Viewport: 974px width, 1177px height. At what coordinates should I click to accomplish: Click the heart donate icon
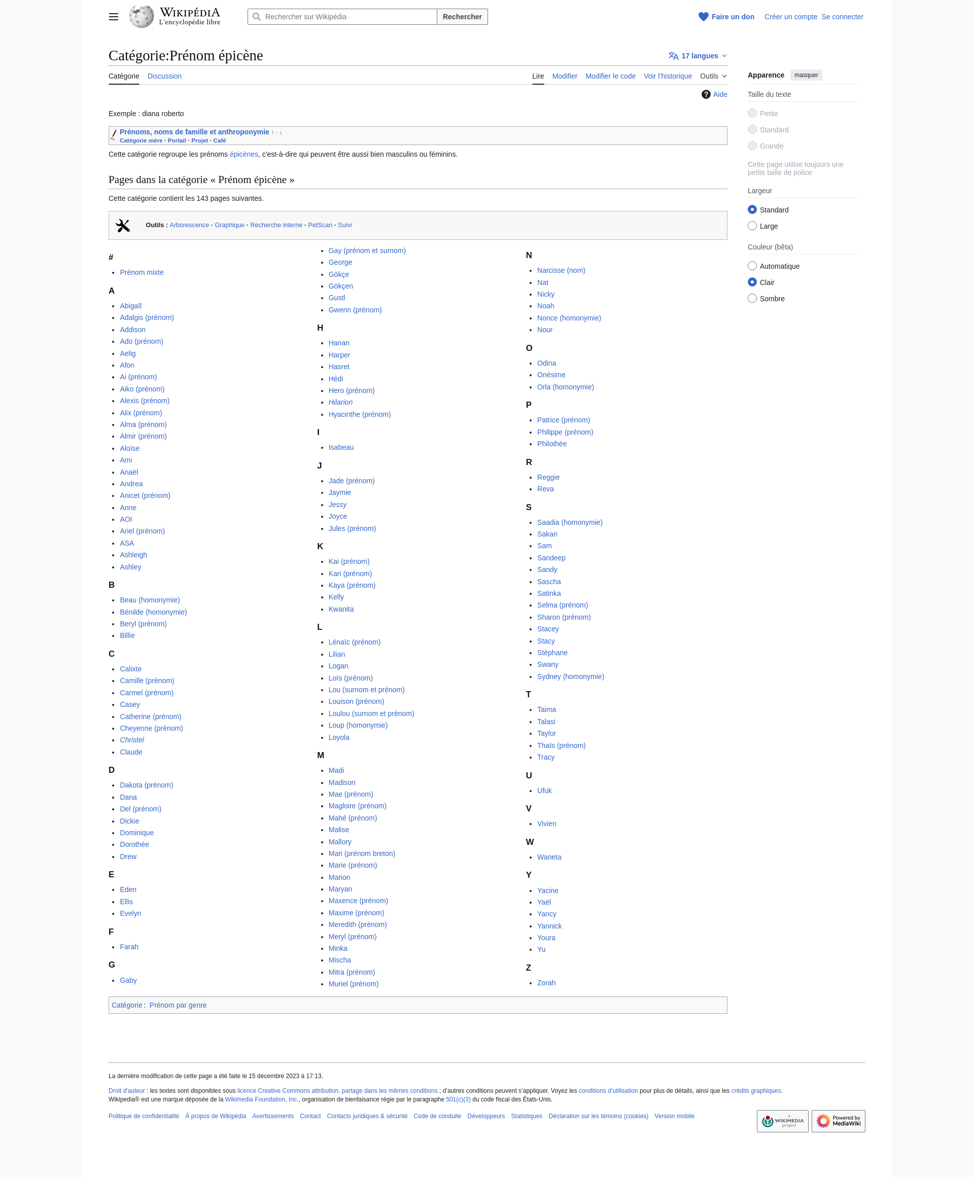click(x=703, y=17)
